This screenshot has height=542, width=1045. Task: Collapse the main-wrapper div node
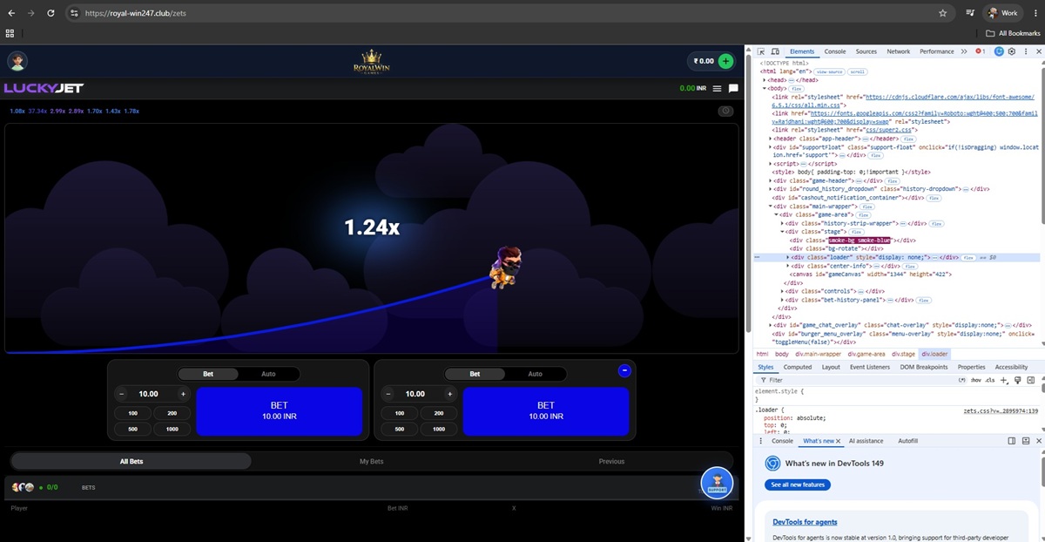click(x=770, y=207)
